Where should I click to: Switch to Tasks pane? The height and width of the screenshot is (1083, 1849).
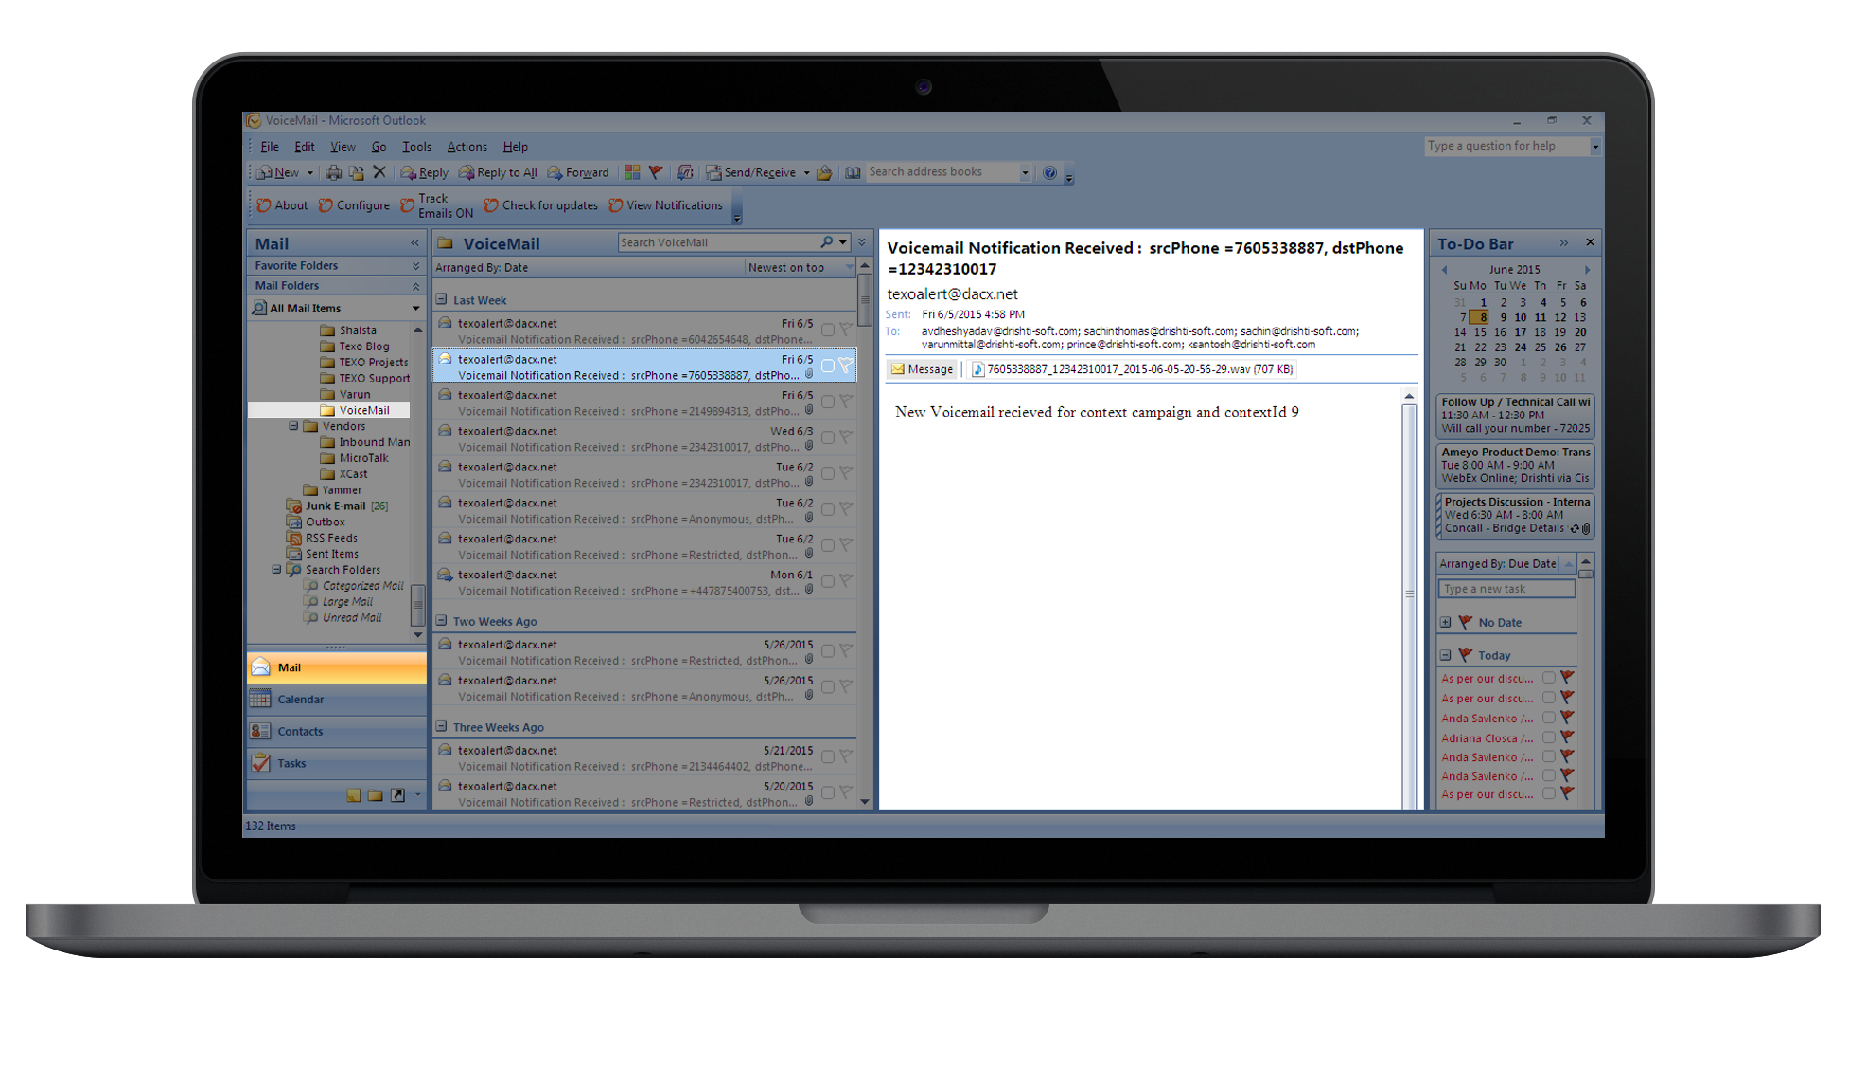point(337,764)
